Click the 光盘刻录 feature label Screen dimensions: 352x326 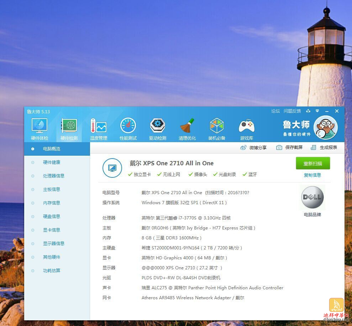227,174
